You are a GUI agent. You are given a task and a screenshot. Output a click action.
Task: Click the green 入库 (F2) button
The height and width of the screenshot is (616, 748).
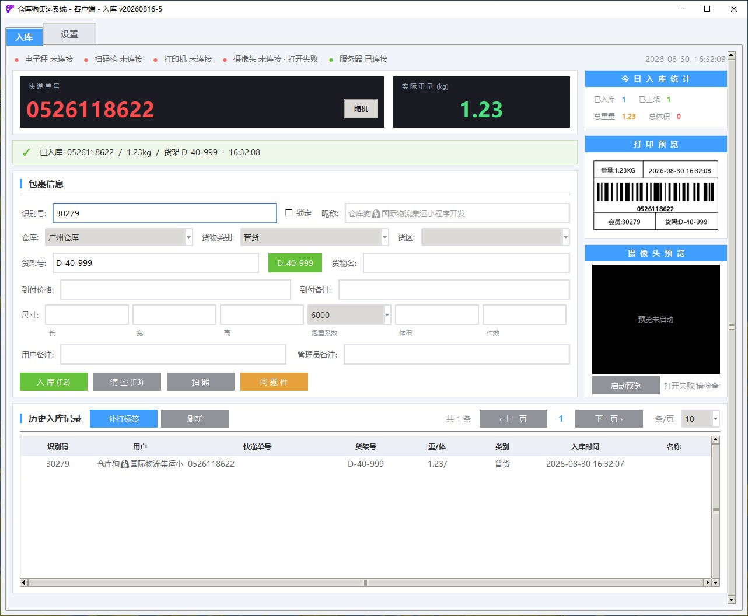54,382
